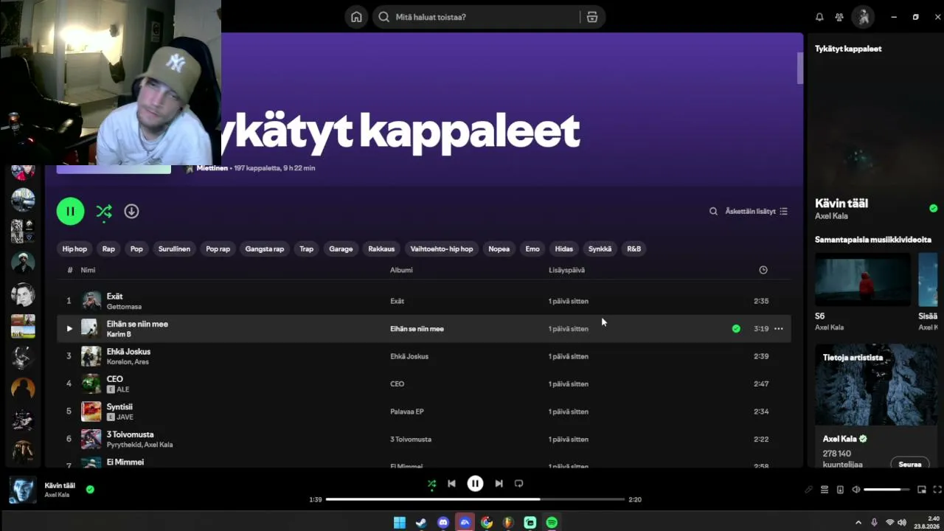Open Google Chrome from the taskbar
Viewport: 944px width, 531px height.
[487, 523]
